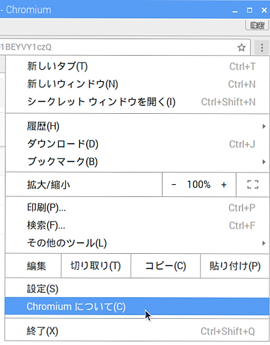270x345 pixels.
Task: Click the bookmark star icon
Action: [241, 47]
